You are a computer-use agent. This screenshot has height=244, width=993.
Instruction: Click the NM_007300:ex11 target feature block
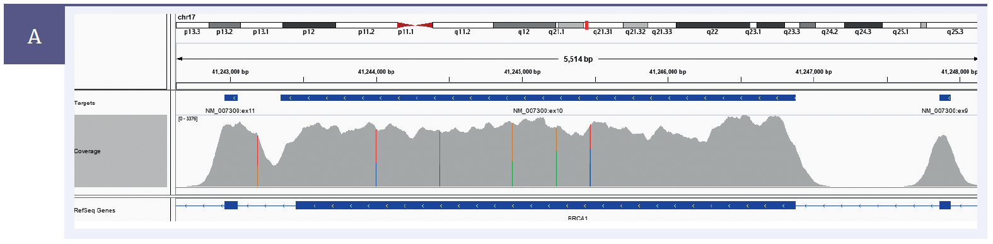231,98
